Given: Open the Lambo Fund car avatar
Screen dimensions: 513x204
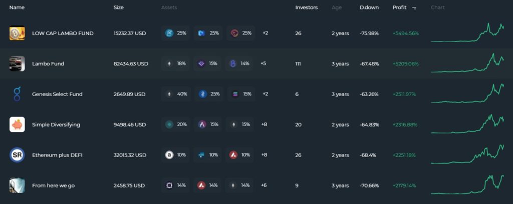Looking at the screenshot, I should coord(17,63).
